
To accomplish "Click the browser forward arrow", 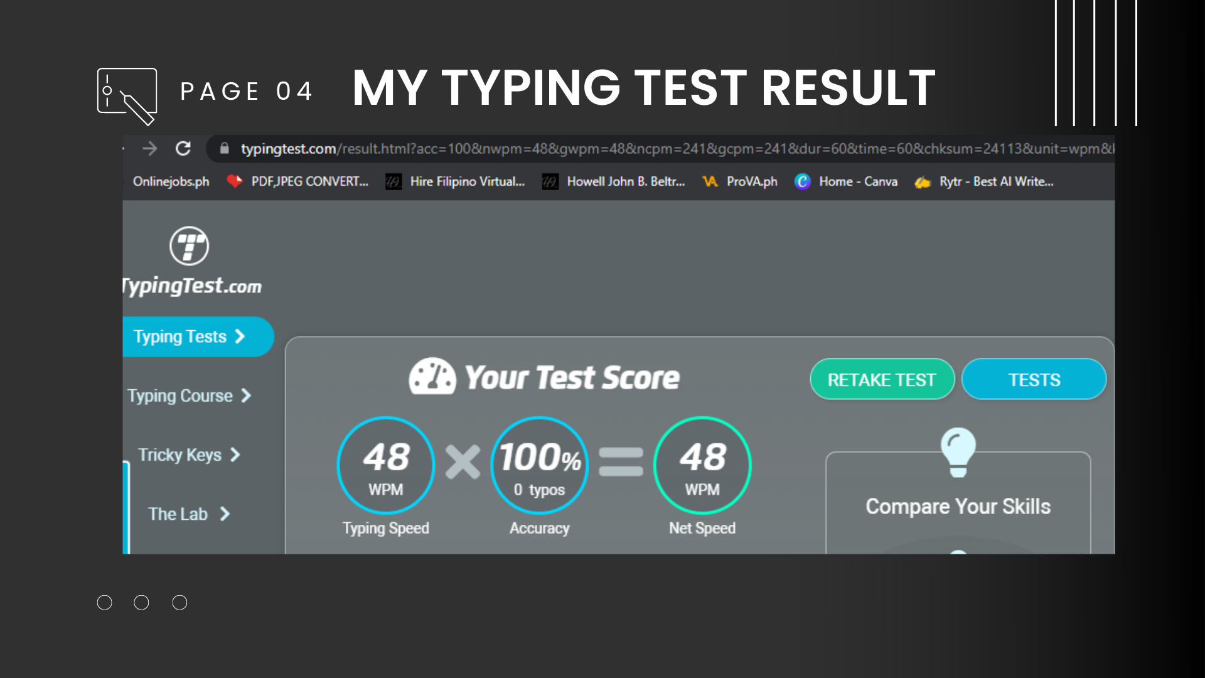I will [x=149, y=149].
